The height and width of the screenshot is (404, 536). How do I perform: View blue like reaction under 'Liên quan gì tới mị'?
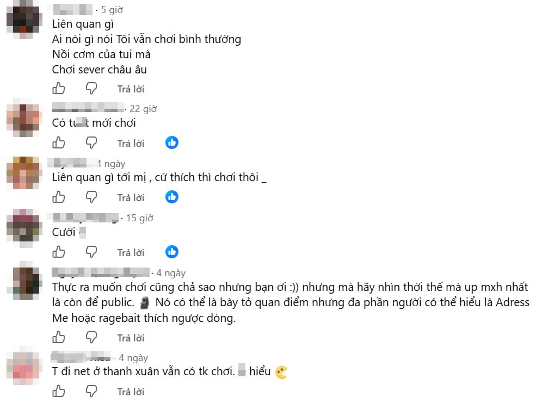coord(172,197)
